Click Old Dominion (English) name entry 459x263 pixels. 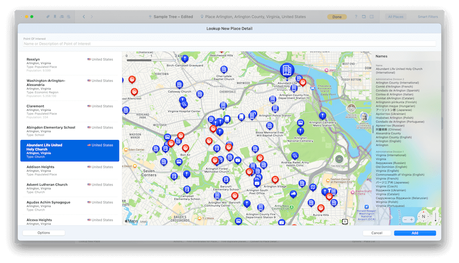(391, 167)
